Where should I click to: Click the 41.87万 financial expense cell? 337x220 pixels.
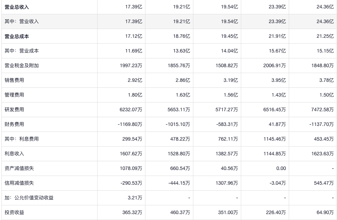(x=277, y=125)
